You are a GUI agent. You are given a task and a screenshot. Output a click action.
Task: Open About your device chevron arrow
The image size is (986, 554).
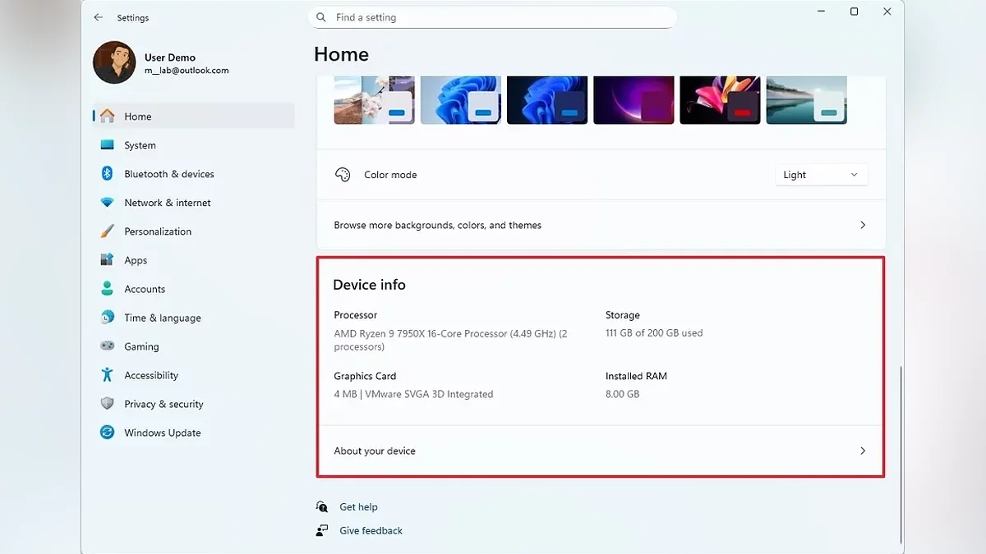click(862, 451)
